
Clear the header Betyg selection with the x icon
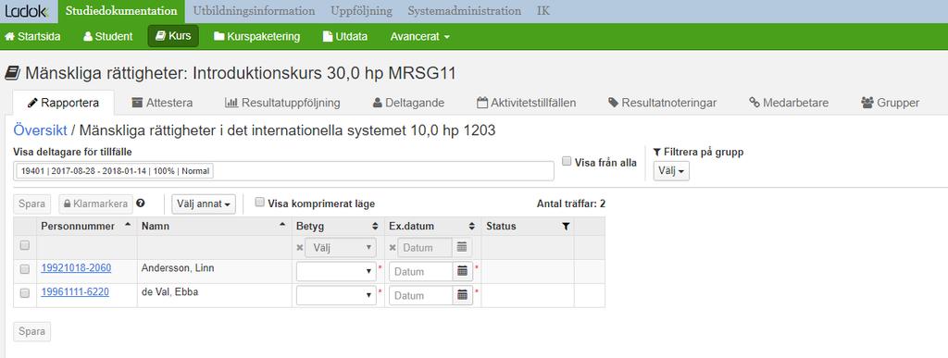[299, 248]
